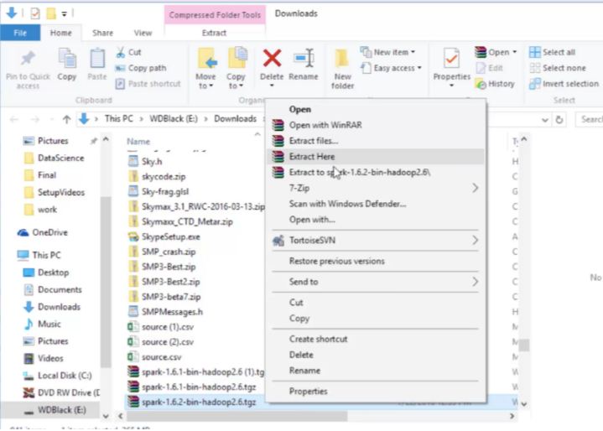Click Invert selection in ribbon

tap(564, 84)
